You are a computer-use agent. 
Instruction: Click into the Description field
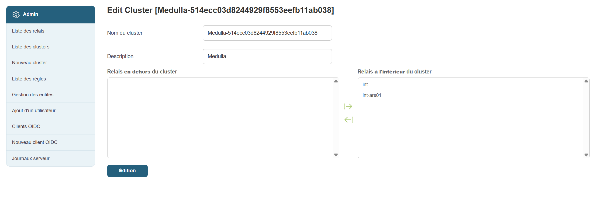coord(267,57)
